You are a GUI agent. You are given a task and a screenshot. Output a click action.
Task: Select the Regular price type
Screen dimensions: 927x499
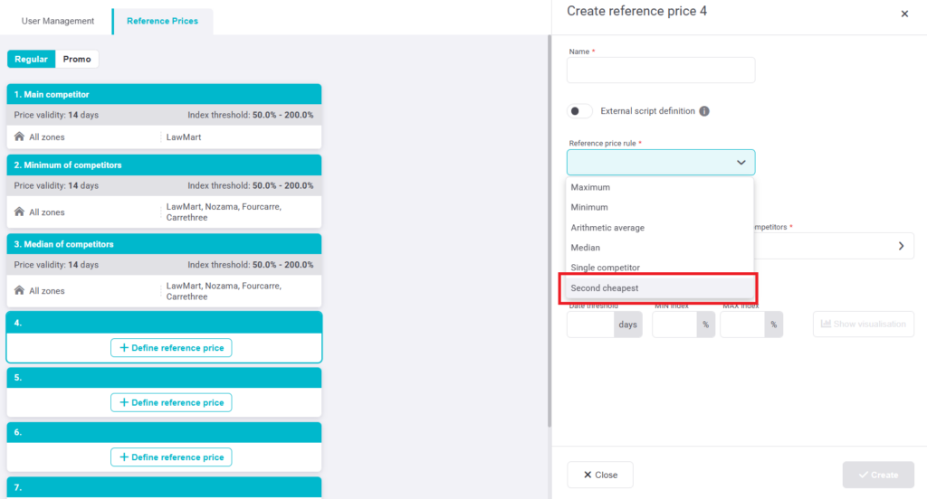[x=31, y=59]
